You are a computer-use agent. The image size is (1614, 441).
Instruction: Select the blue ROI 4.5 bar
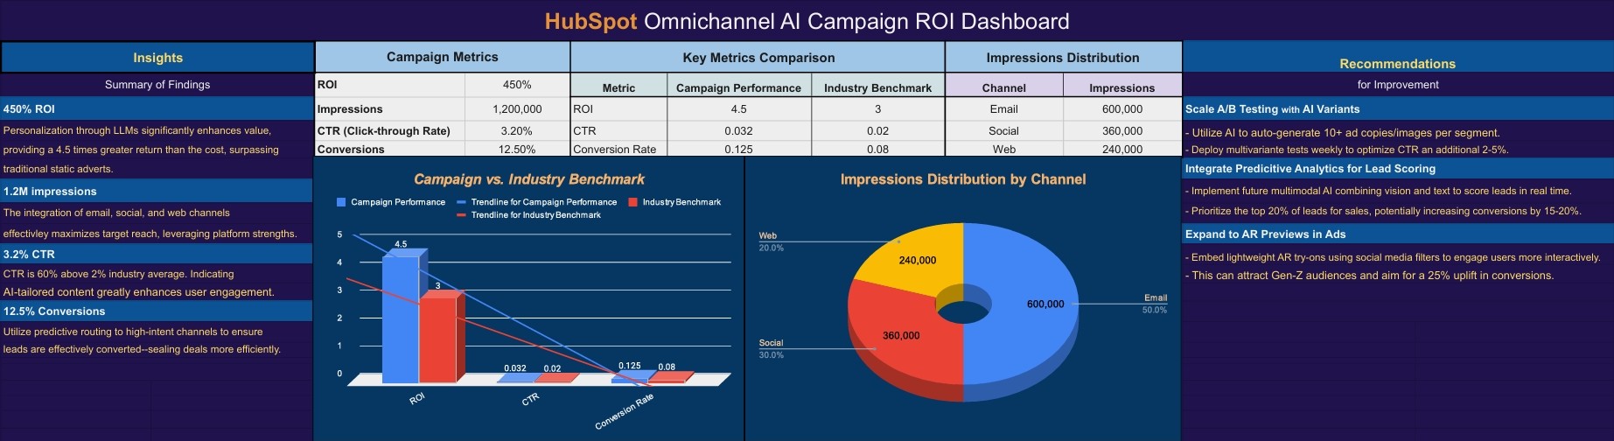[x=401, y=318]
